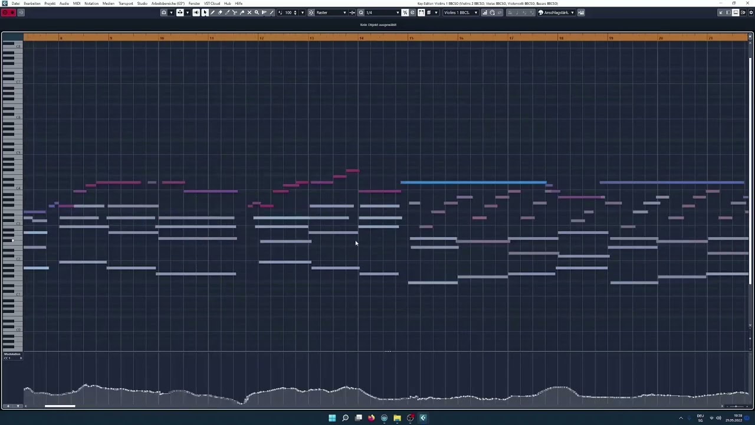The image size is (755, 425).
Task: Select the Object Selection arrow tool
Action: click(x=205, y=12)
